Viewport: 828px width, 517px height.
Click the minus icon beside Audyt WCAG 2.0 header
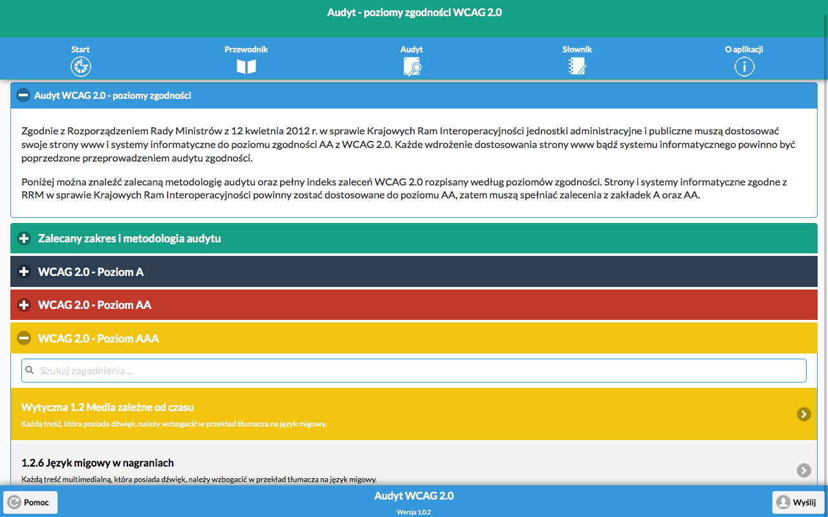point(23,95)
